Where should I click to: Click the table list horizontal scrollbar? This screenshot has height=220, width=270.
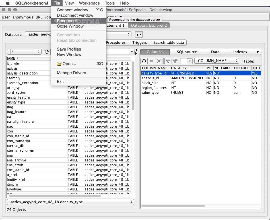55,196
